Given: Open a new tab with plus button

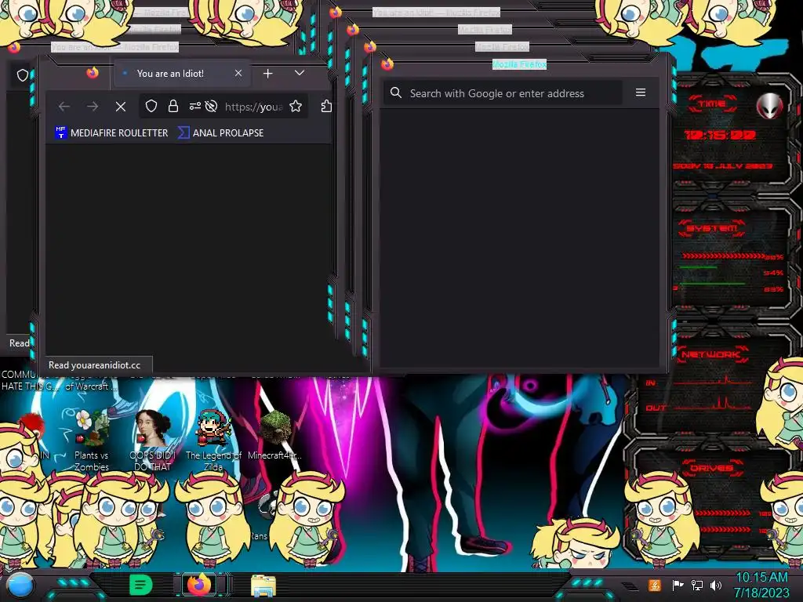Looking at the screenshot, I should pyautogui.click(x=268, y=74).
